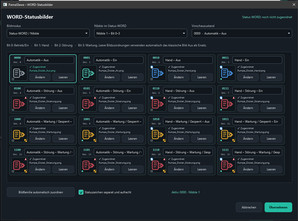Open the Nibble im Status-WORD dropdown
The image size is (298, 221).
click(x=141, y=33)
